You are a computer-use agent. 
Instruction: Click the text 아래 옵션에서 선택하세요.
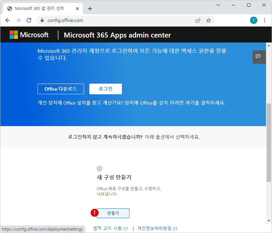172,137
